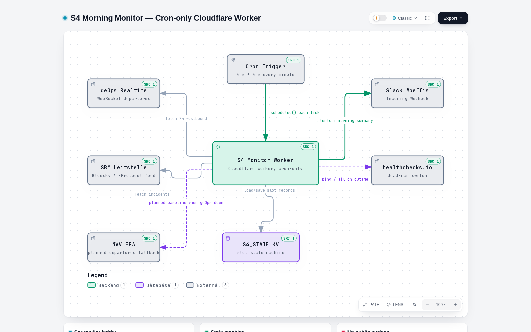Image resolution: width=531 pixels, height=332 pixels.
Task: Click the 'alerts + morning summary' edge label
Action: coord(345,121)
